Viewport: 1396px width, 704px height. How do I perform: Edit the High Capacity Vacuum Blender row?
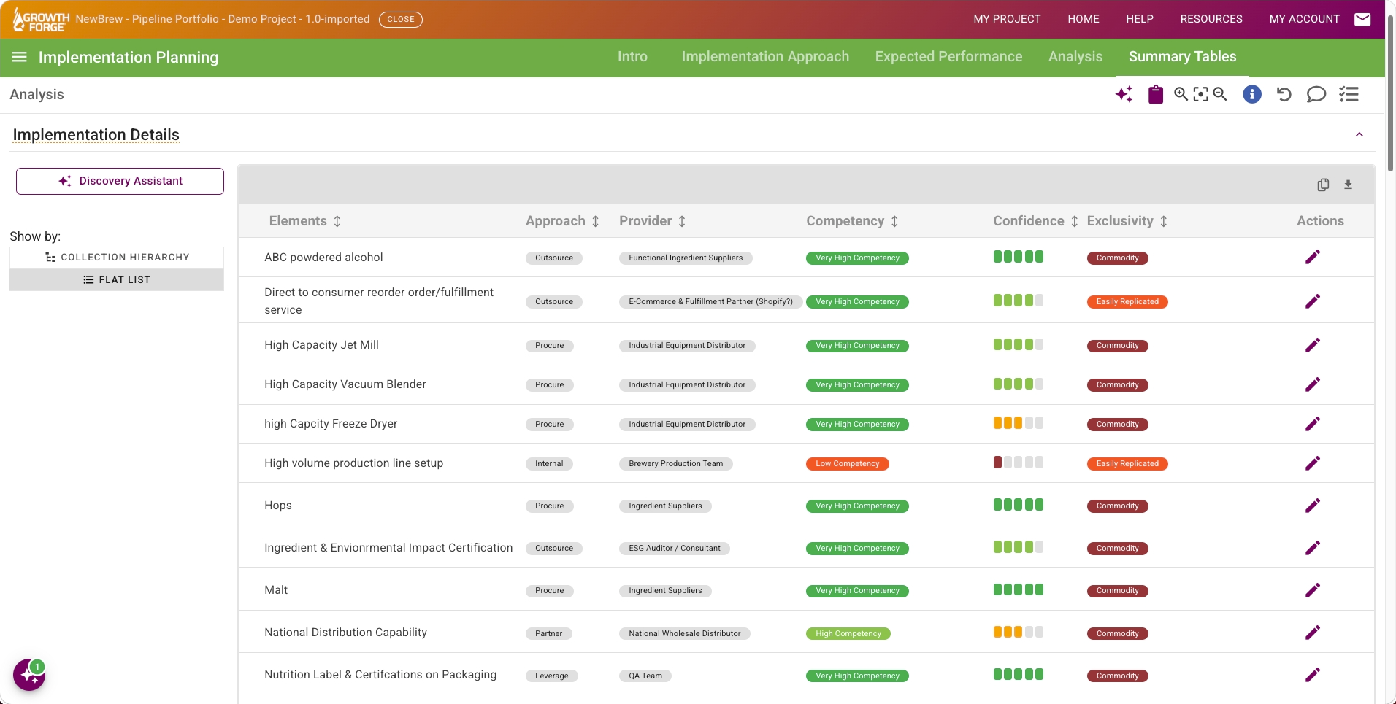click(x=1313, y=384)
